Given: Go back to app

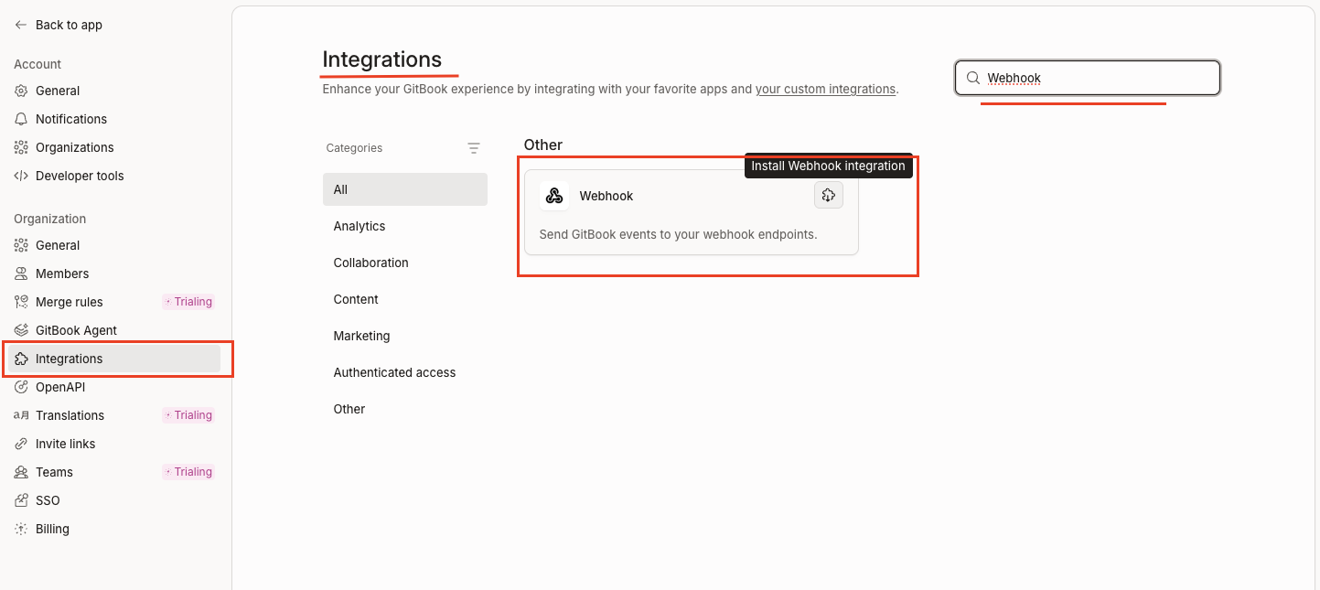Looking at the screenshot, I should [59, 25].
